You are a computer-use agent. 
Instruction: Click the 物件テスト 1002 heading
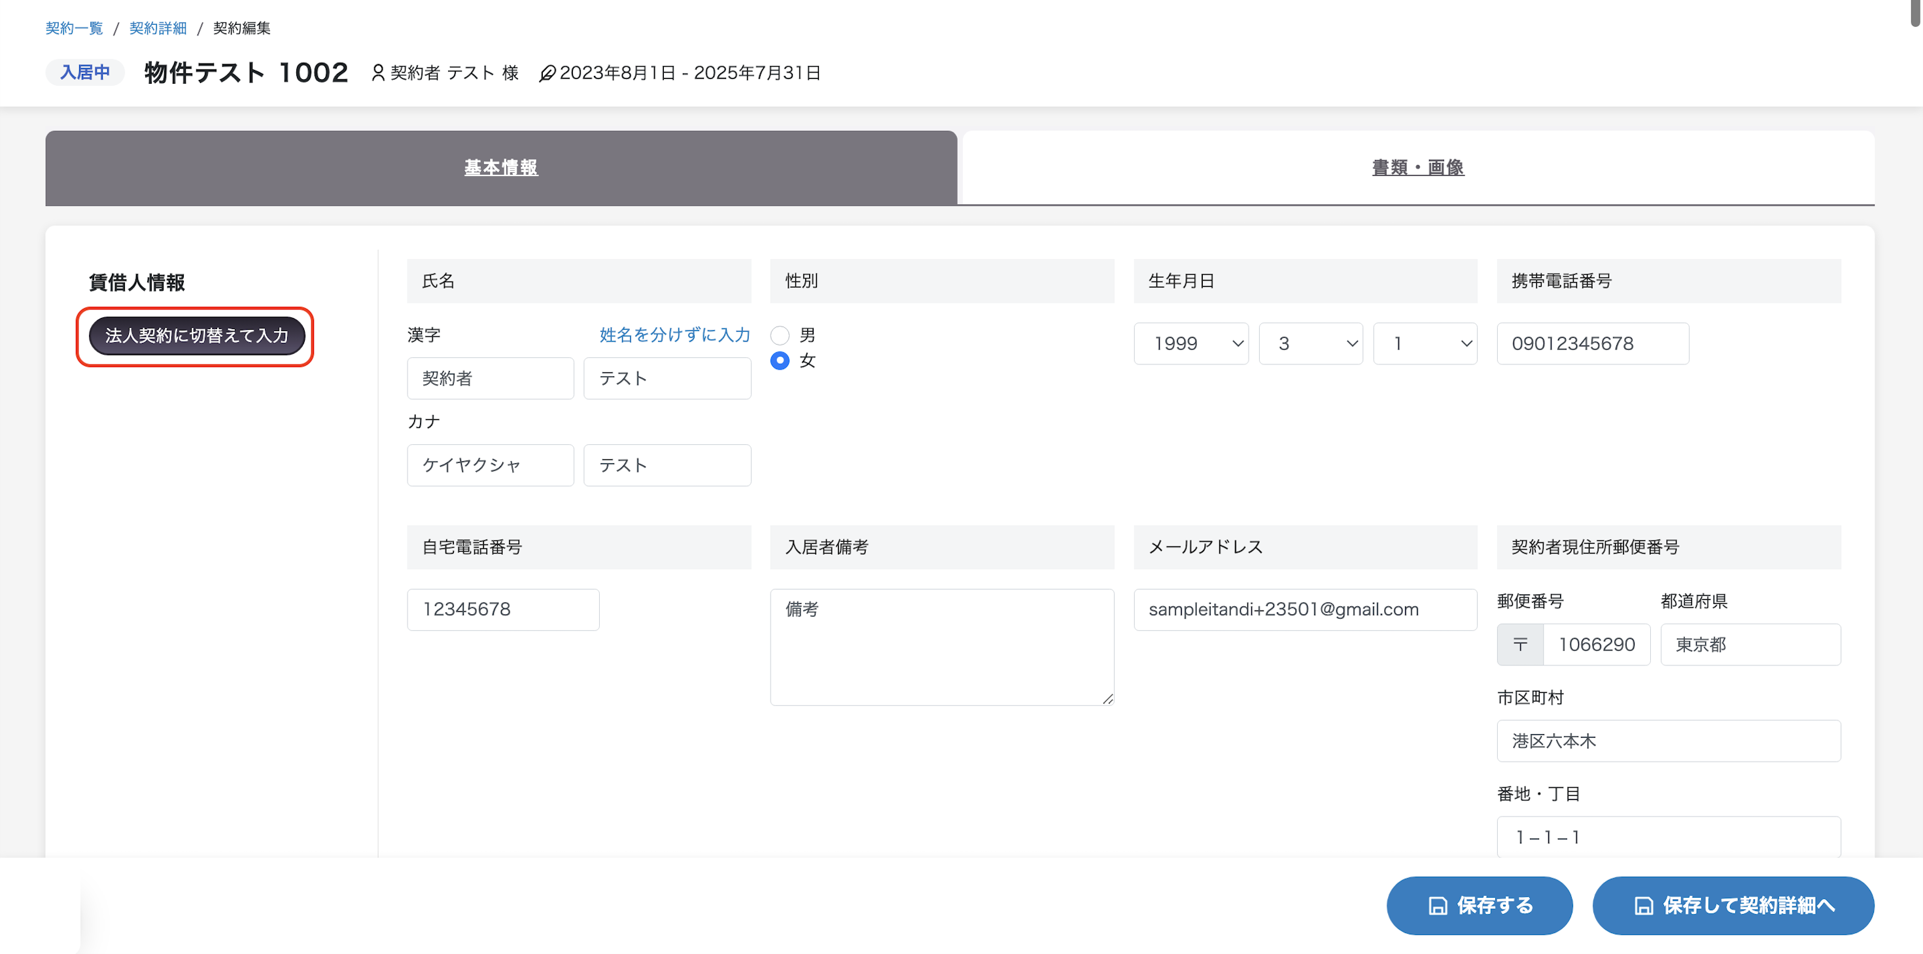[247, 73]
